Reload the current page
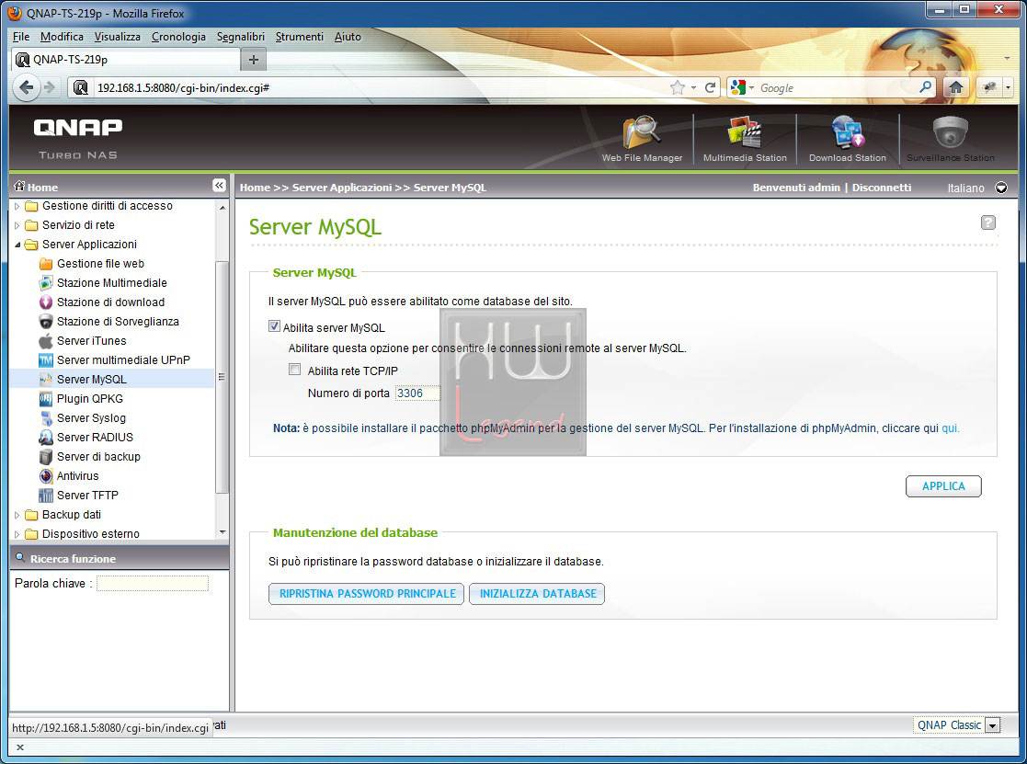The width and height of the screenshot is (1027, 764). click(710, 87)
